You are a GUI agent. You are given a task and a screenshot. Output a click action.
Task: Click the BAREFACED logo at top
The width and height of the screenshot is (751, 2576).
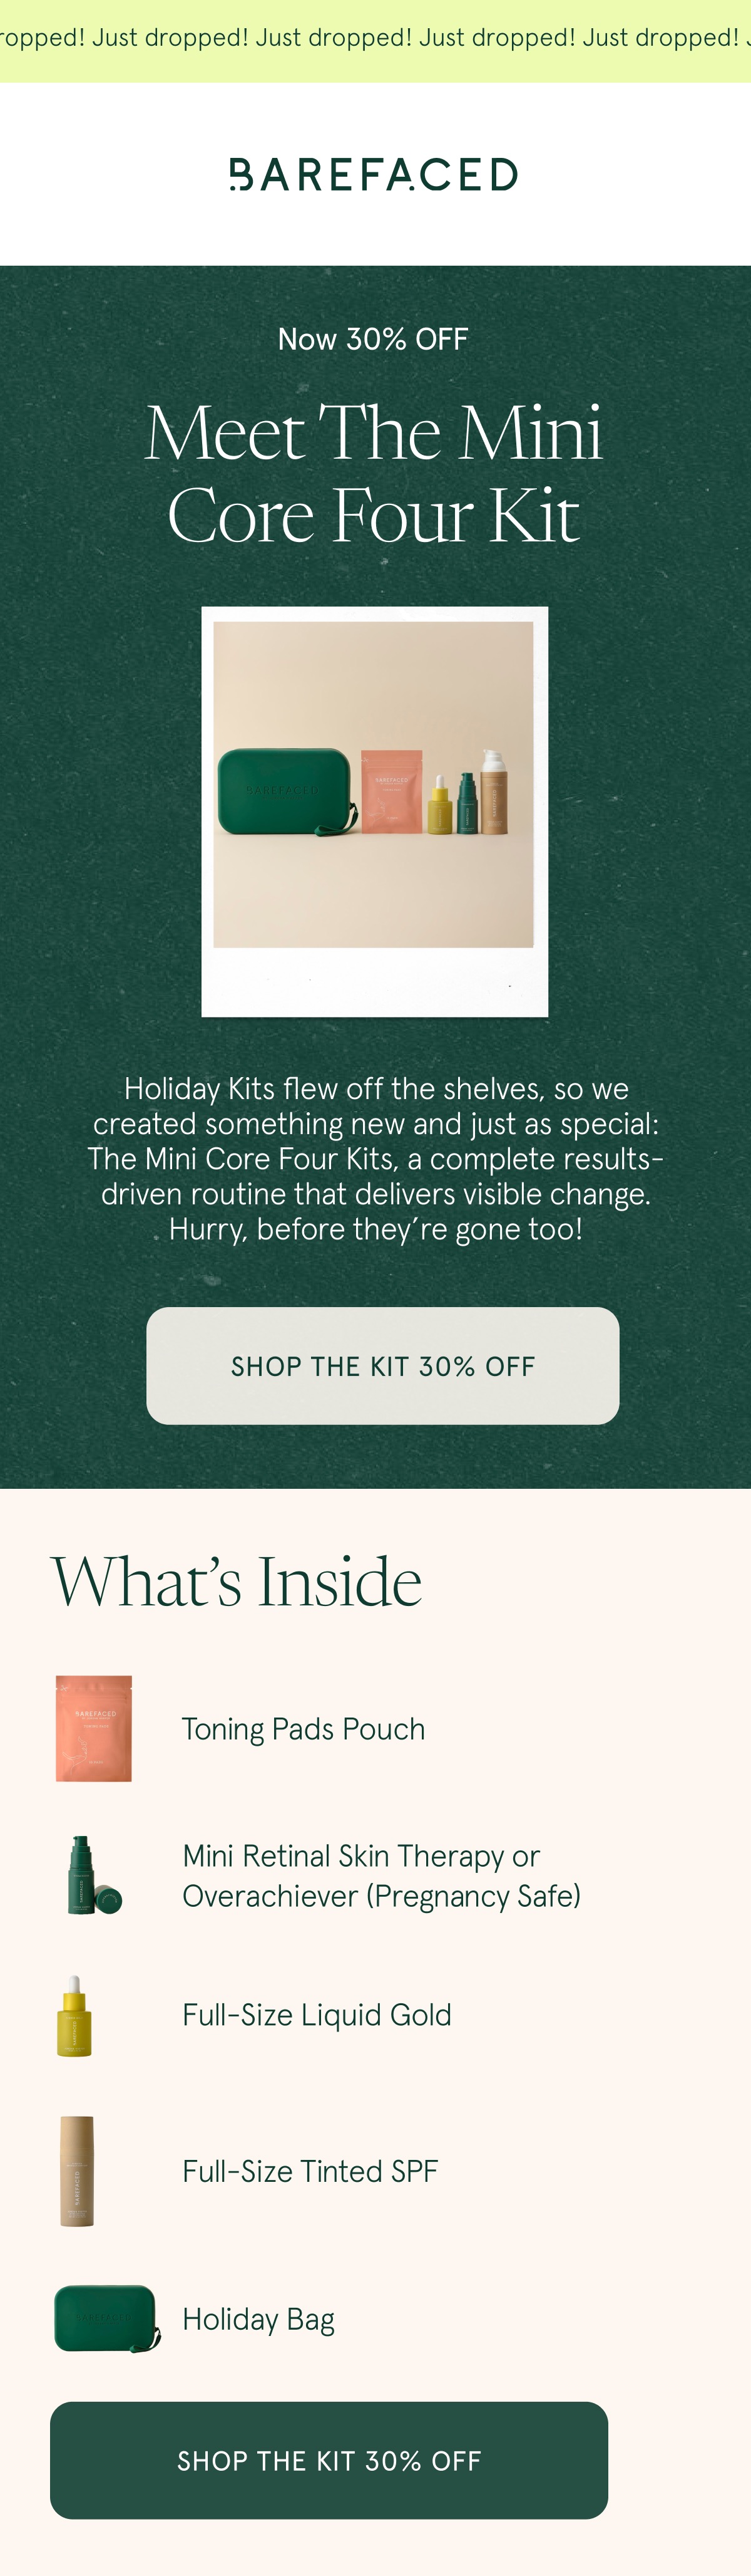coord(374,174)
